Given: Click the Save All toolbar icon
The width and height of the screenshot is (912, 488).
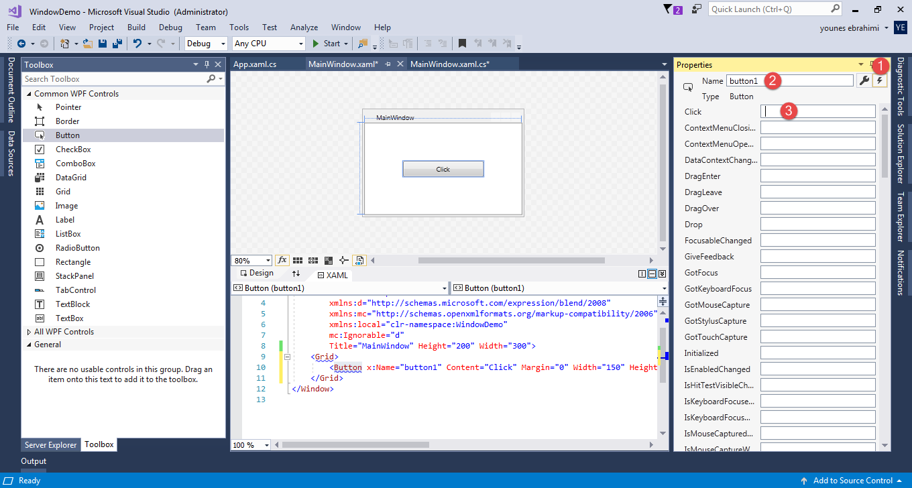Looking at the screenshot, I should pyautogui.click(x=117, y=44).
